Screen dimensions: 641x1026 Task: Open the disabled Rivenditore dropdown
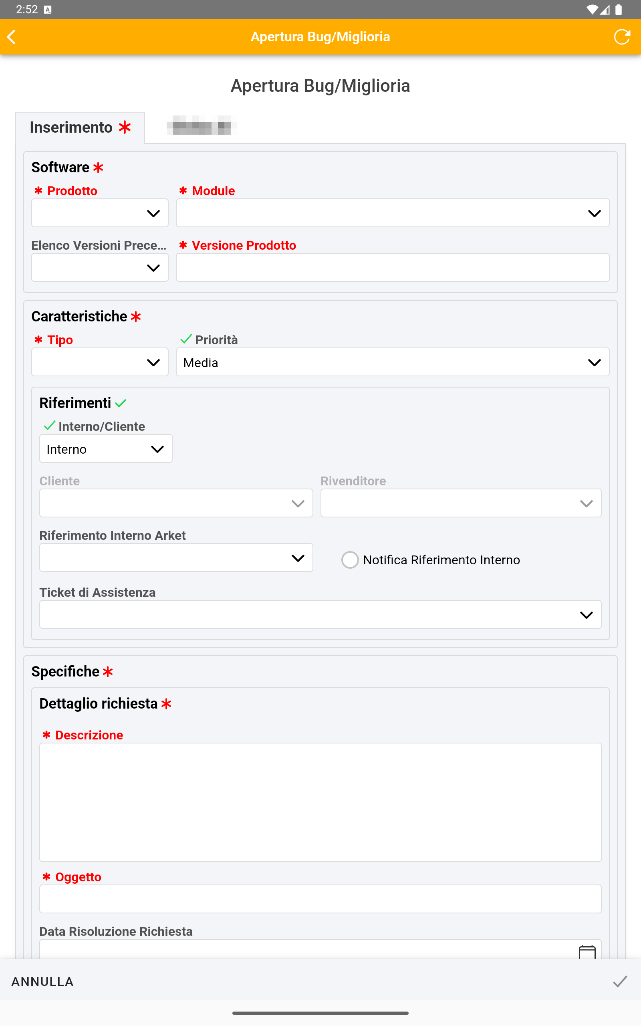coord(460,503)
